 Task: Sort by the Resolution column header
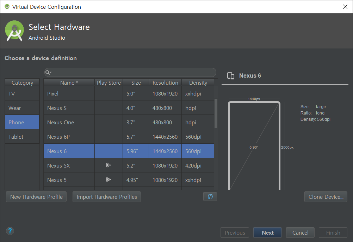pyautogui.click(x=165, y=83)
